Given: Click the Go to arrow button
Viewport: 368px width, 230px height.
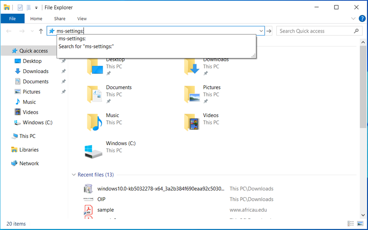Looking at the screenshot, I should coord(269,31).
